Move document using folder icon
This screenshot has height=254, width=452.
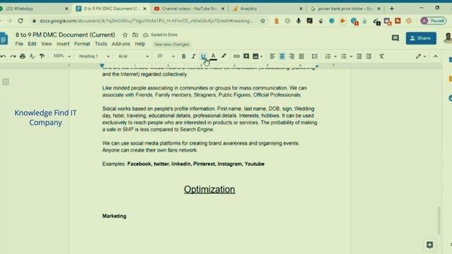(x=135, y=35)
